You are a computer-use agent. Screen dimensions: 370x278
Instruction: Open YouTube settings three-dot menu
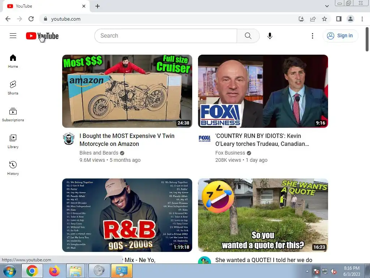point(313,36)
